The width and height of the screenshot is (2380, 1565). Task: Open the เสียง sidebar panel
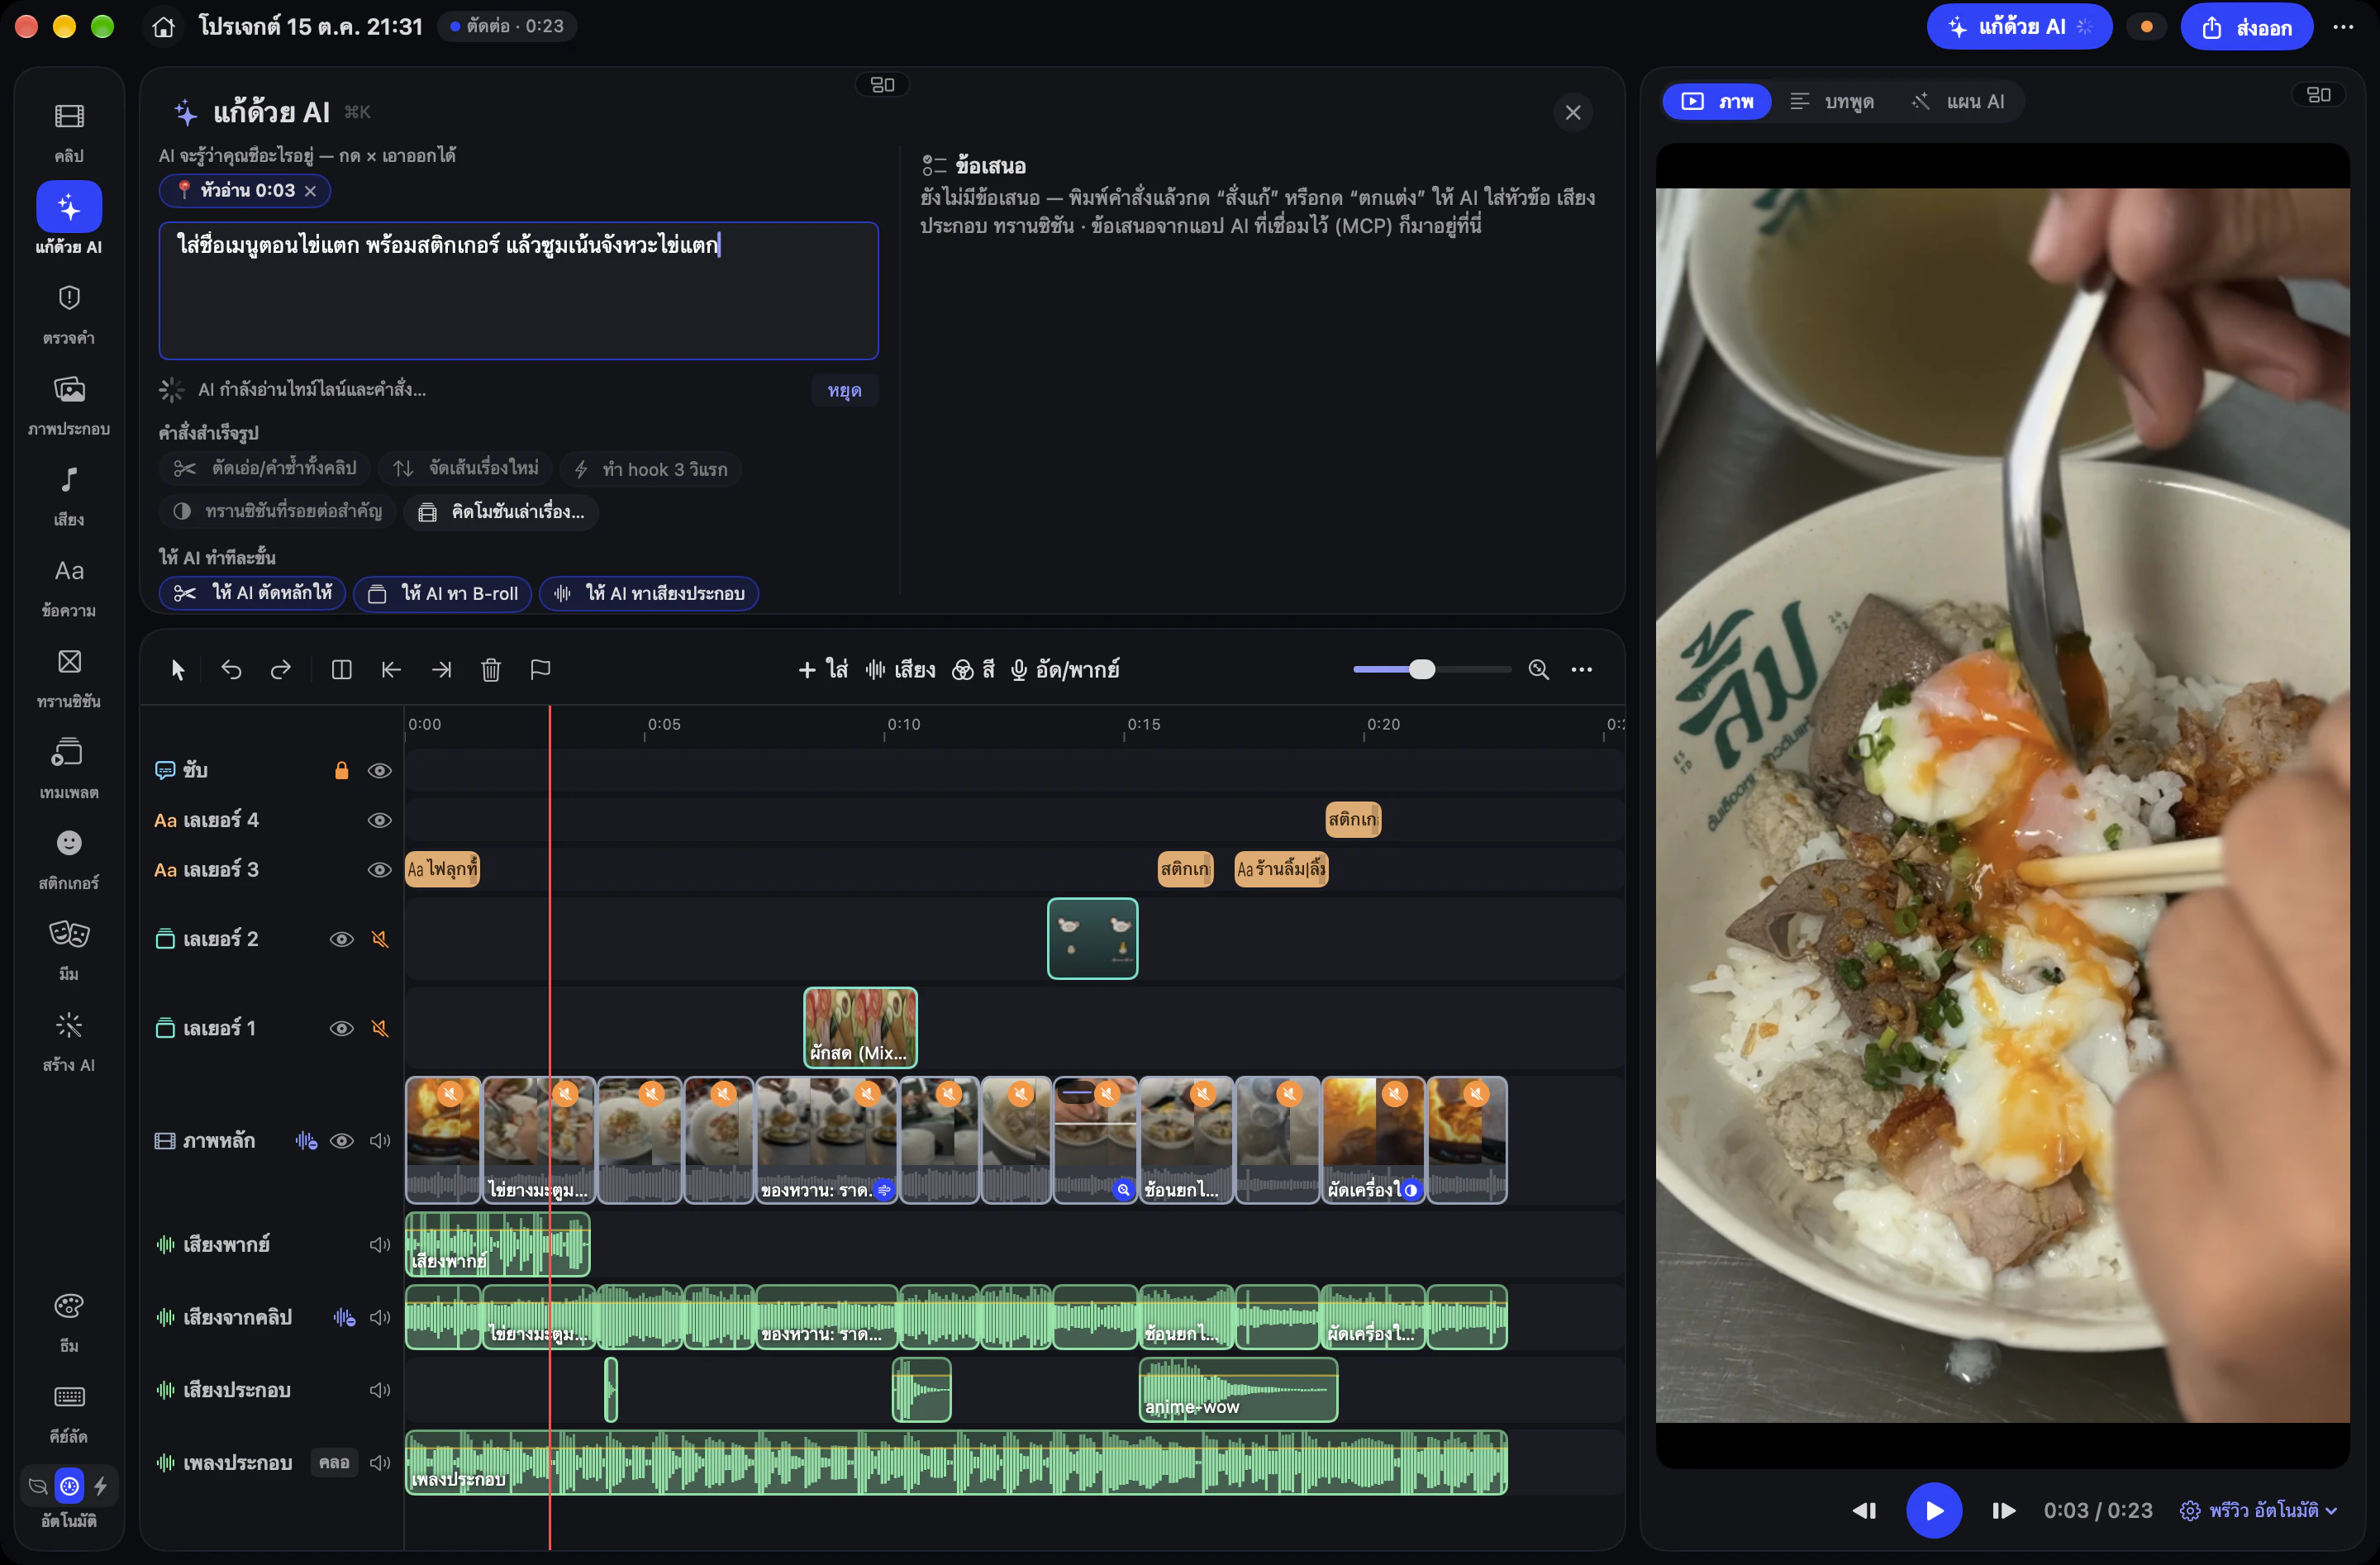[x=69, y=497]
